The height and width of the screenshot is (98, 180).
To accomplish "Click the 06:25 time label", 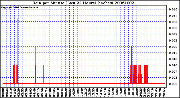I will click(46, 93).
